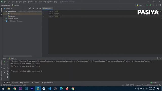Screen dimensions: 162x91
Task: Open the Tools menu
Action: click(40, 2)
